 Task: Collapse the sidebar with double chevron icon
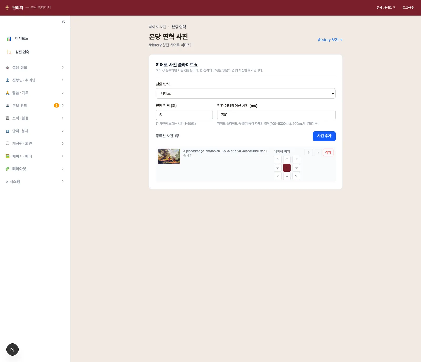(63, 22)
